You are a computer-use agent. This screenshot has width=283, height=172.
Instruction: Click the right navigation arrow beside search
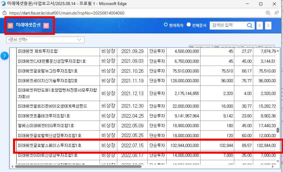click(x=268, y=25)
